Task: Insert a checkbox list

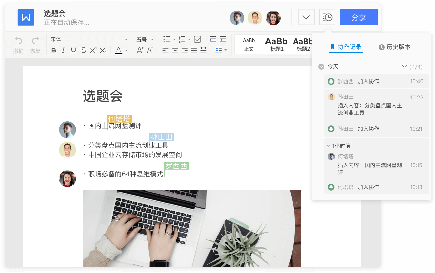Action: pyautogui.click(x=198, y=39)
